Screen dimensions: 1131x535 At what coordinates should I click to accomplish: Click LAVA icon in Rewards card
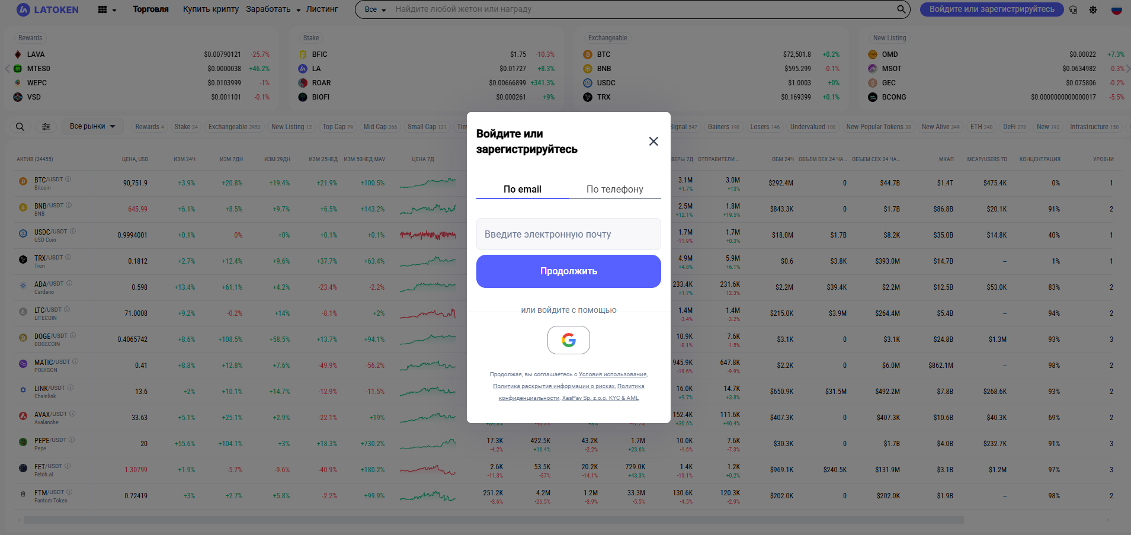[18, 55]
